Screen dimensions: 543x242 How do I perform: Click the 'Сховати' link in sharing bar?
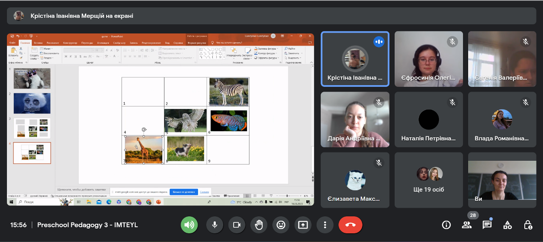pyautogui.click(x=204, y=192)
